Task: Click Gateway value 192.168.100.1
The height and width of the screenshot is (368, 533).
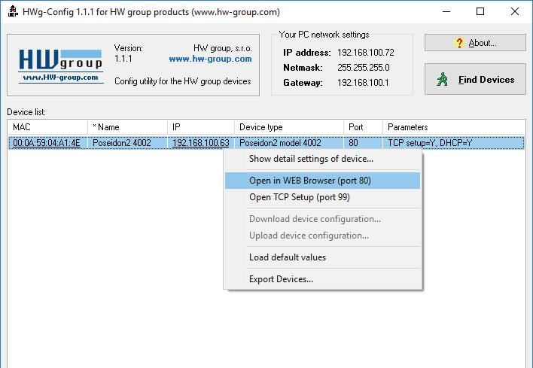Action: coord(363,83)
